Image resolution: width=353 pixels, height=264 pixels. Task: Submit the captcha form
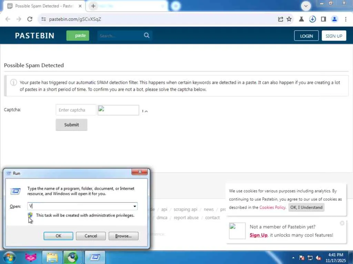click(x=71, y=124)
